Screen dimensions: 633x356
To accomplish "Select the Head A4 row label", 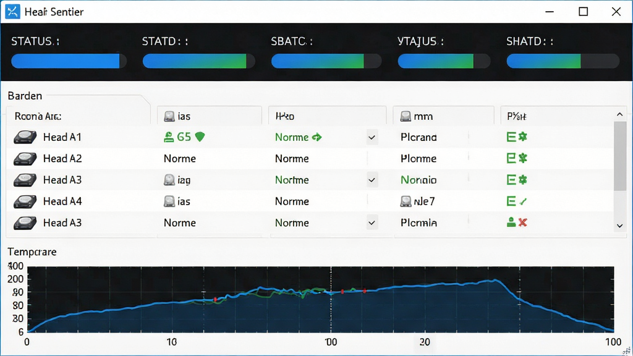I will tap(62, 201).
